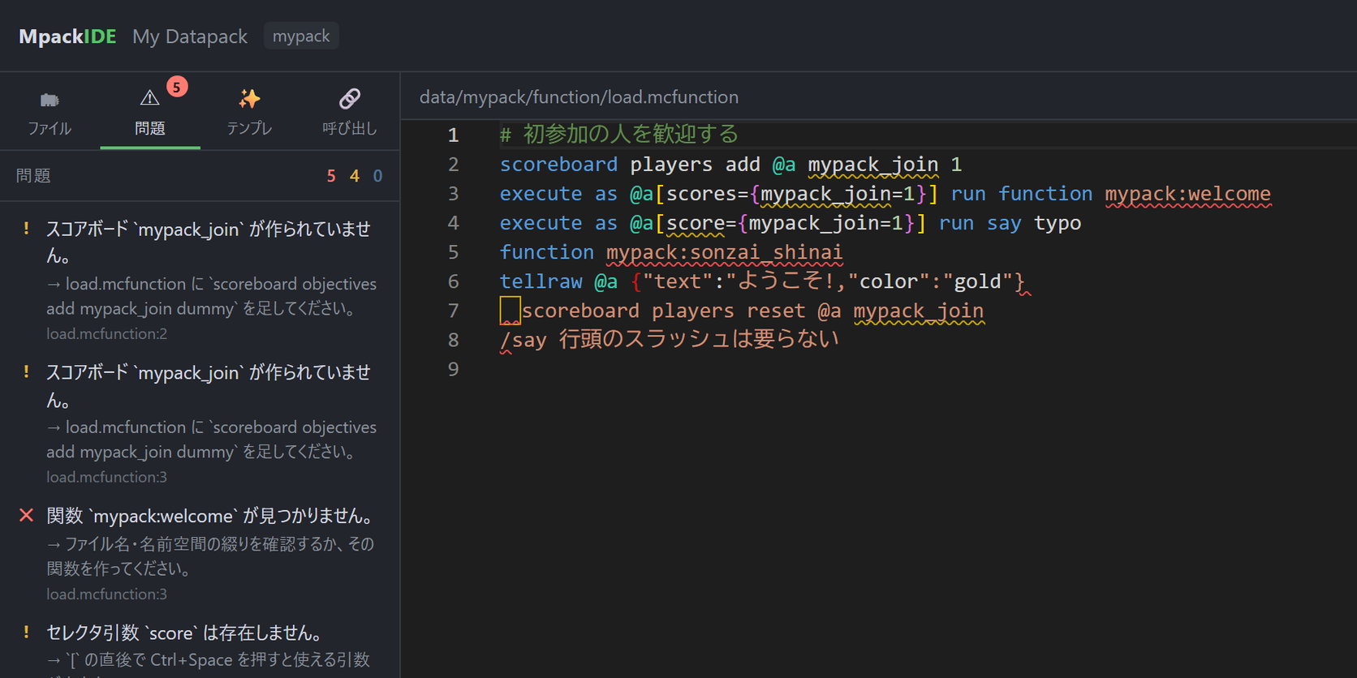Open the テンプレ sparkle icon
This screenshot has width=1357, height=678.
click(249, 98)
